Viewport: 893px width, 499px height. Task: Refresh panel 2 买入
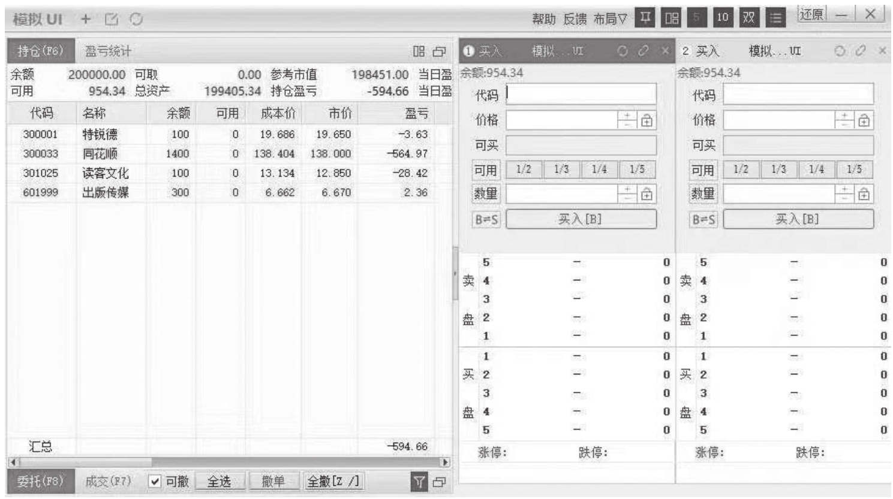840,51
